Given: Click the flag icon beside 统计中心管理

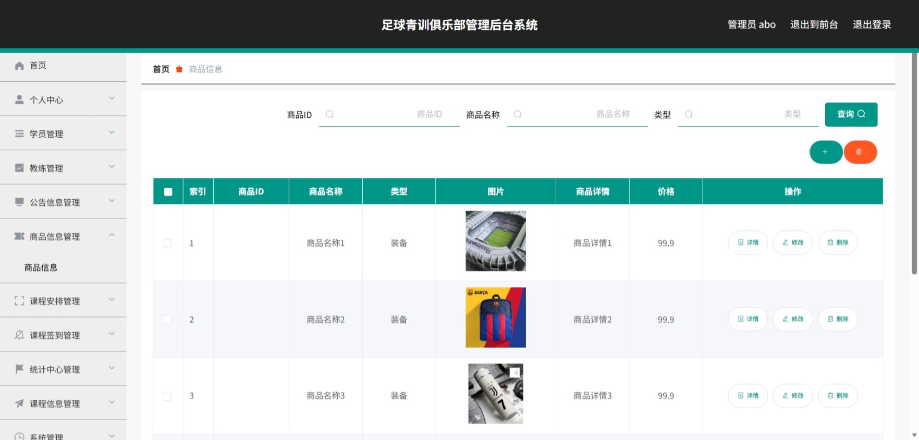Looking at the screenshot, I should click(19, 369).
